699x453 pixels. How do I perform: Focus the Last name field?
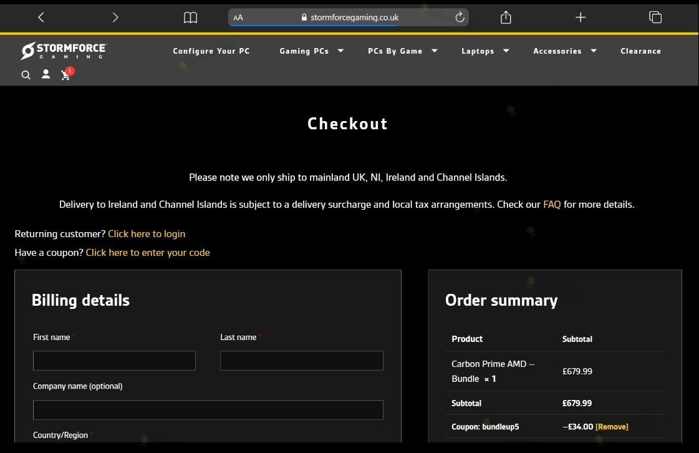point(301,361)
